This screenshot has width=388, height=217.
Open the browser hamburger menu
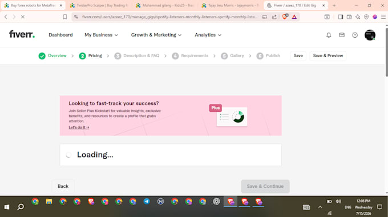[383, 17]
